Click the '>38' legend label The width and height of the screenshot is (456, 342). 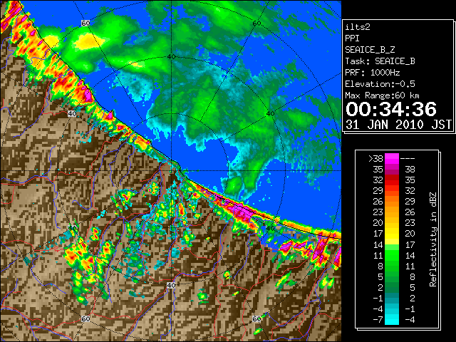[x=375, y=158]
